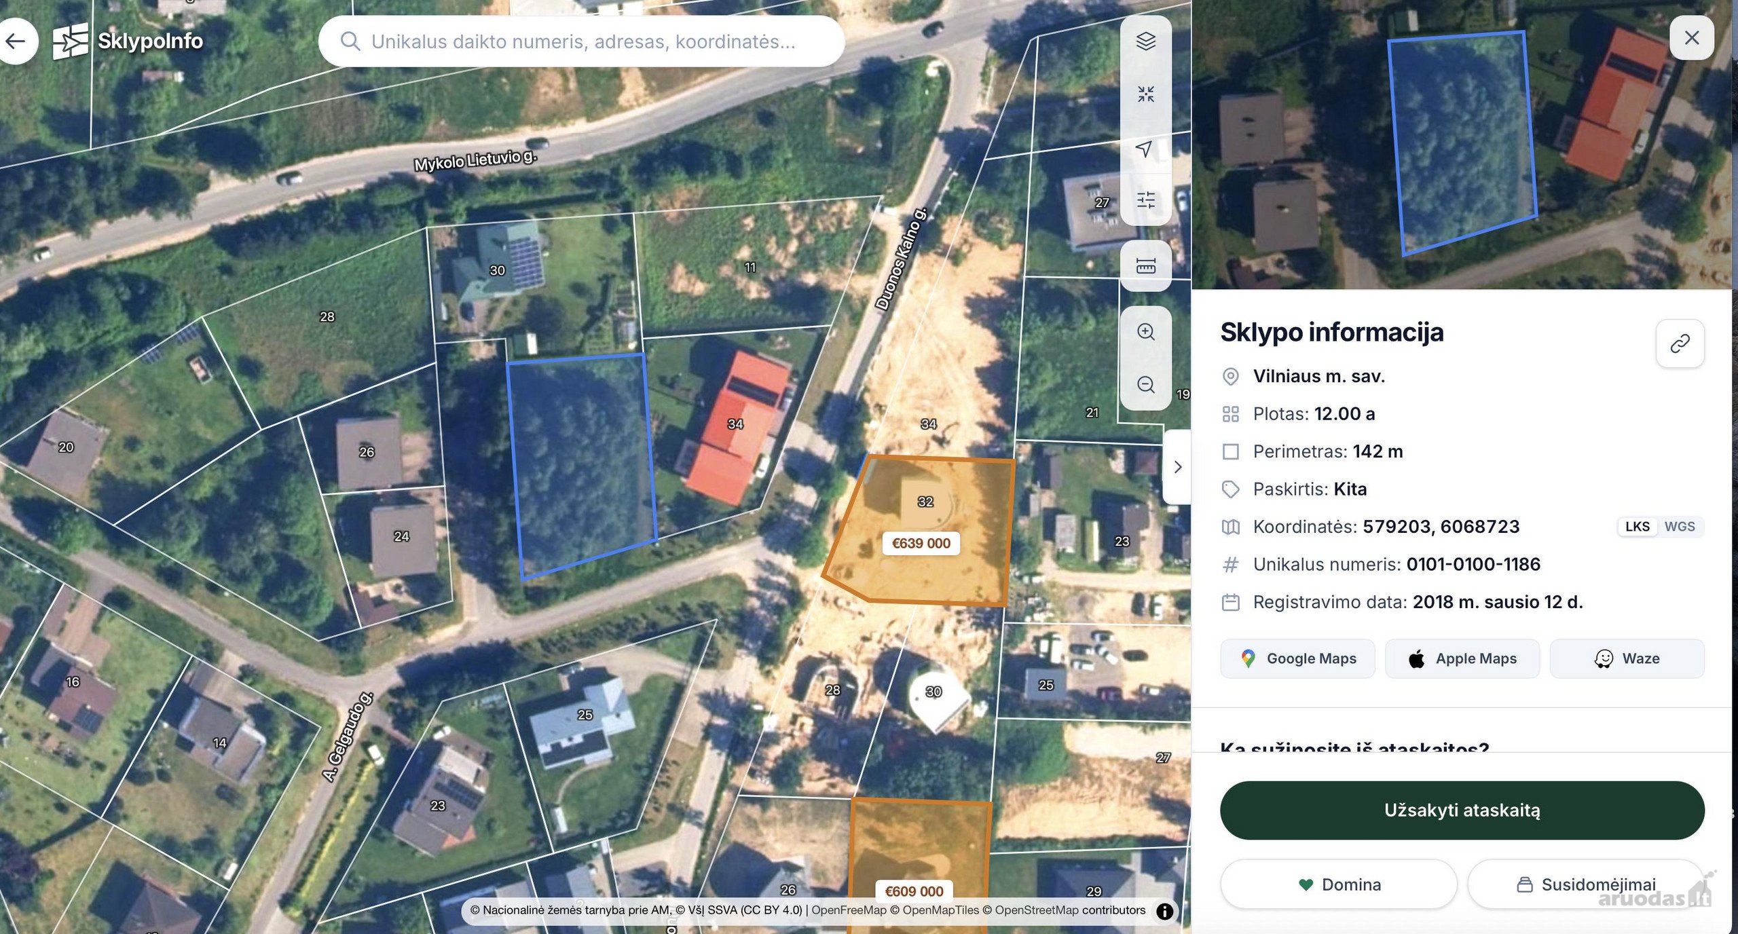Select the €639 000 listing marker
The image size is (1738, 934).
pyautogui.click(x=921, y=543)
